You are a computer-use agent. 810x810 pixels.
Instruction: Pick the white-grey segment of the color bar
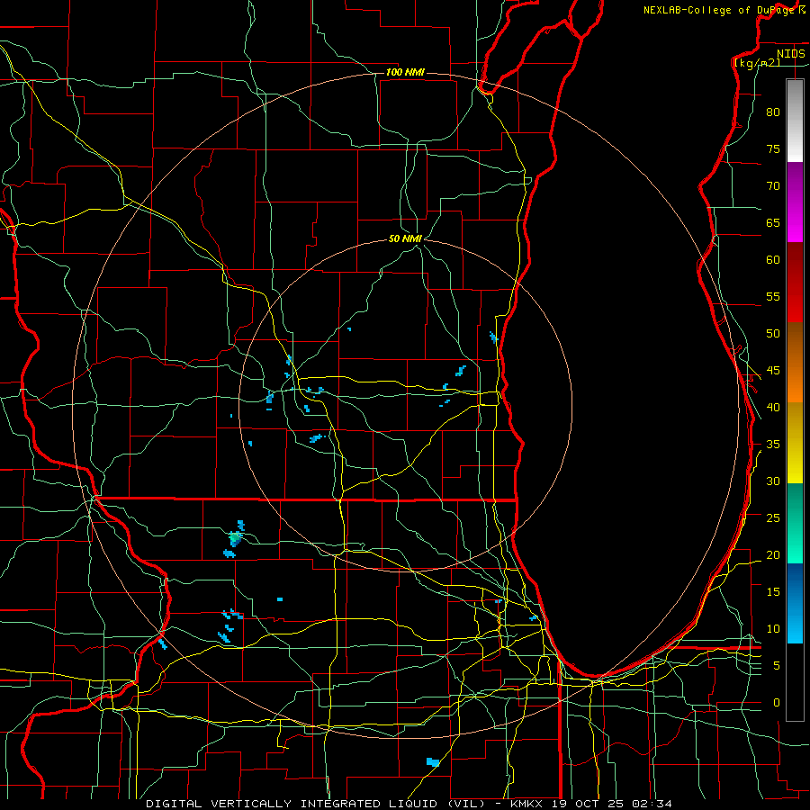795,121
